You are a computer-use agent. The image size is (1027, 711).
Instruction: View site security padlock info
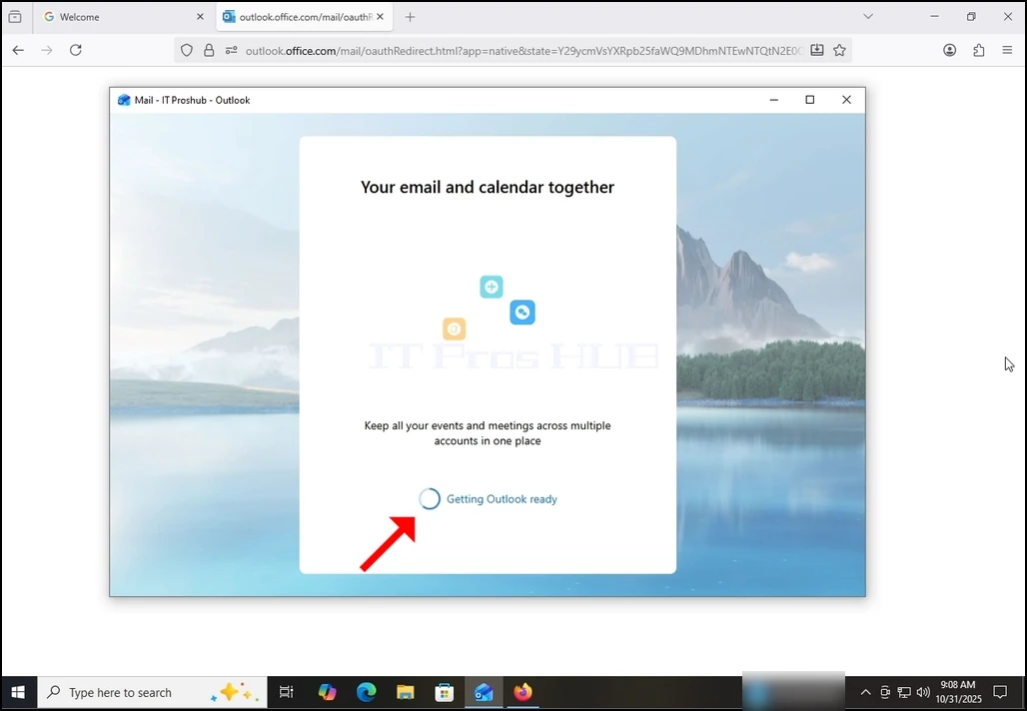pos(209,50)
